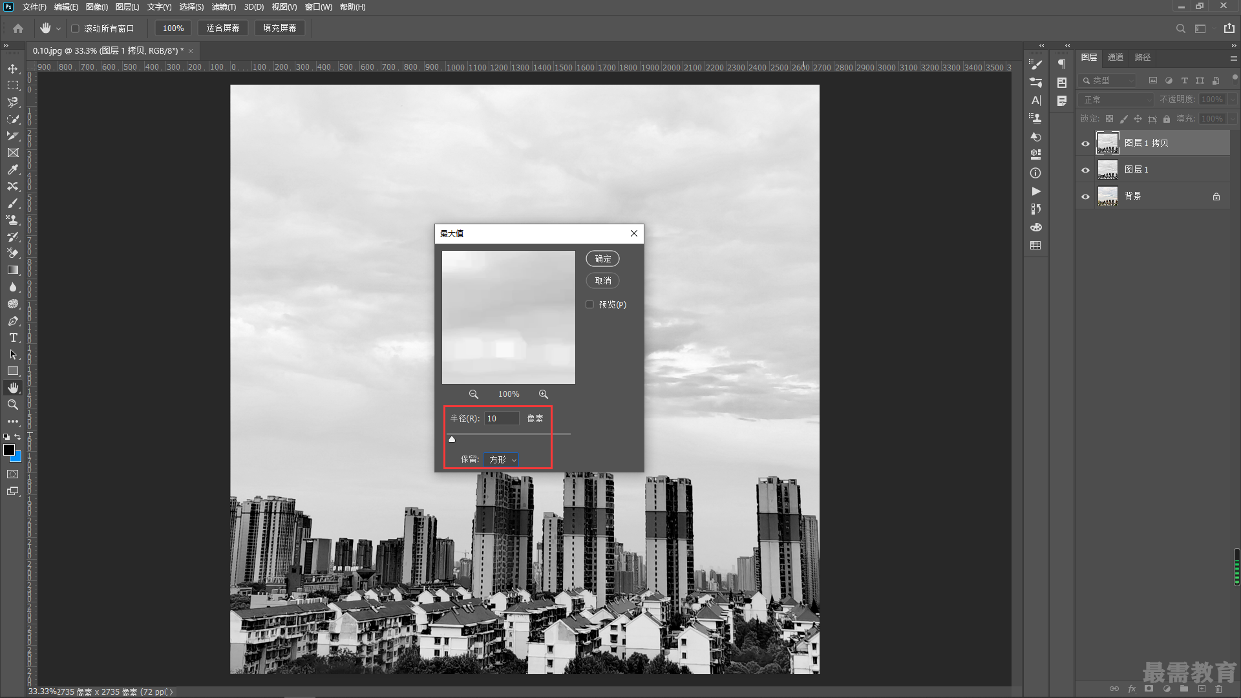Image resolution: width=1241 pixels, height=698 pixels.
Task: Select the Zoom tool in toolbox
Action: coord(13,405)
